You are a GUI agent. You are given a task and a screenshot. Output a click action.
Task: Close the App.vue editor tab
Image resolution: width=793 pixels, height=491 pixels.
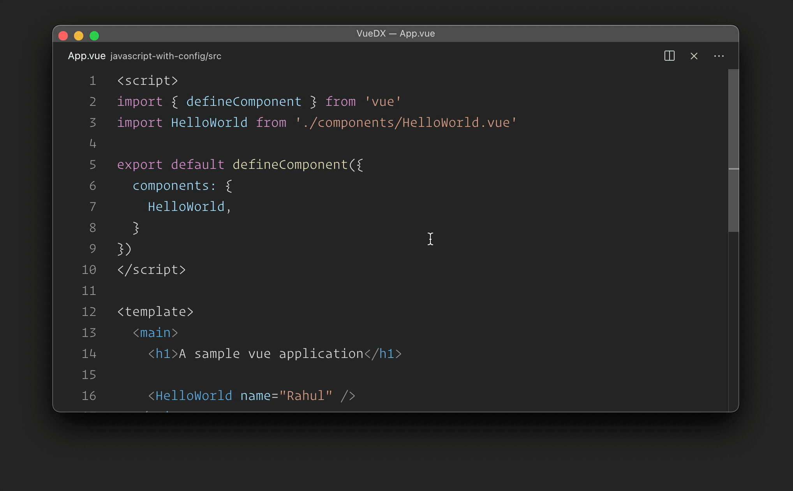(694, 56)
